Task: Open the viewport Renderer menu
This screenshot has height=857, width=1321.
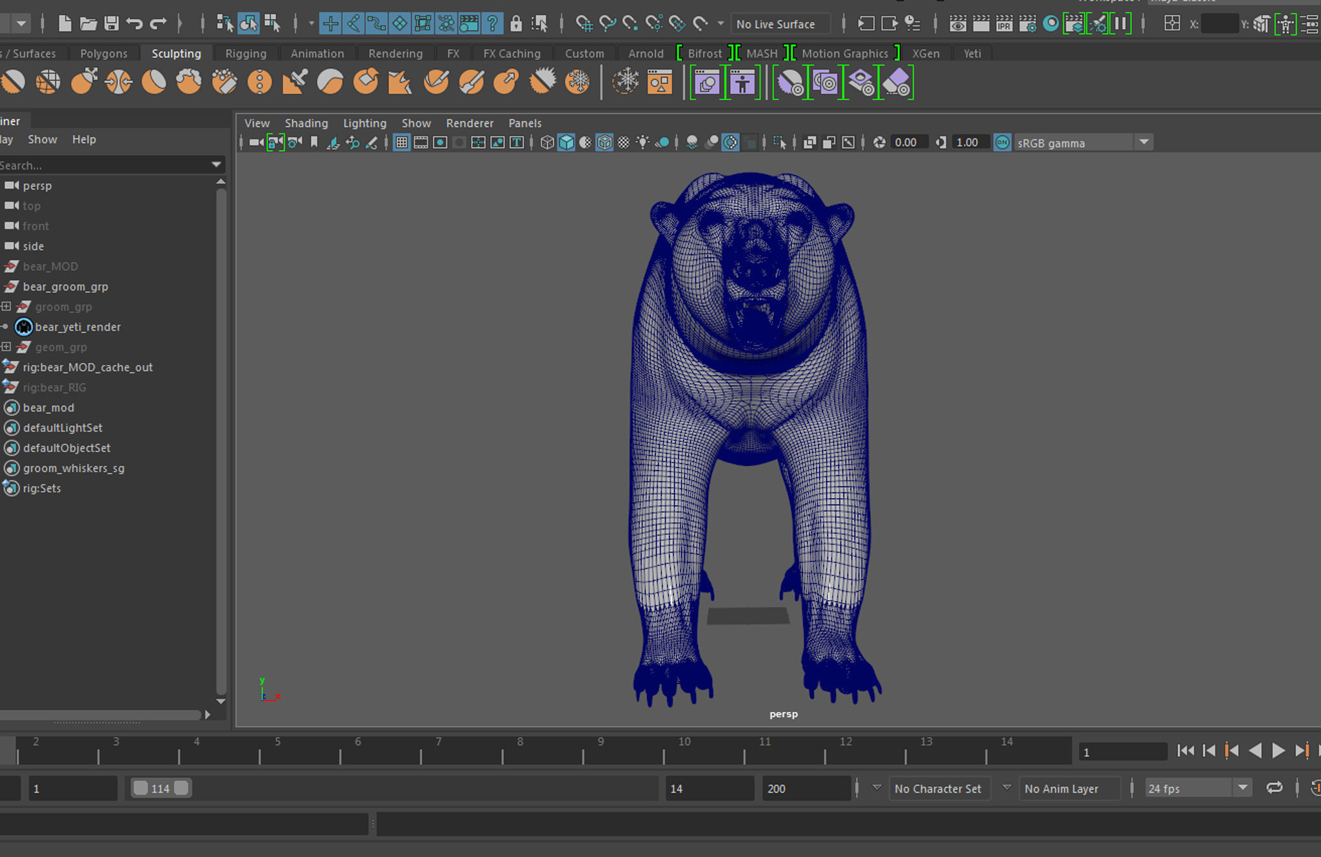Action: point(470,123)
